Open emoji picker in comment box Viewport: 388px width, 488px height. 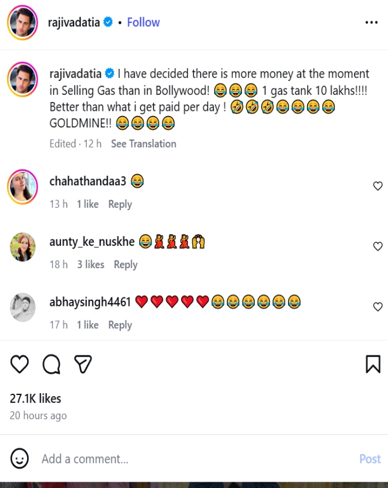[x=20, y=459]
